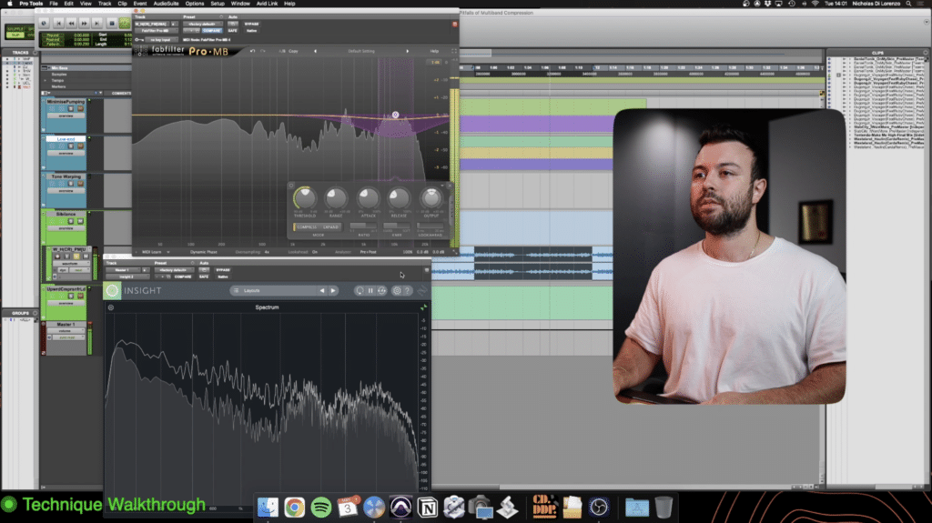Click Dynamic Phase processing mode
The width and height of the screenshot is (932, 523).
(x=203, y=252)
